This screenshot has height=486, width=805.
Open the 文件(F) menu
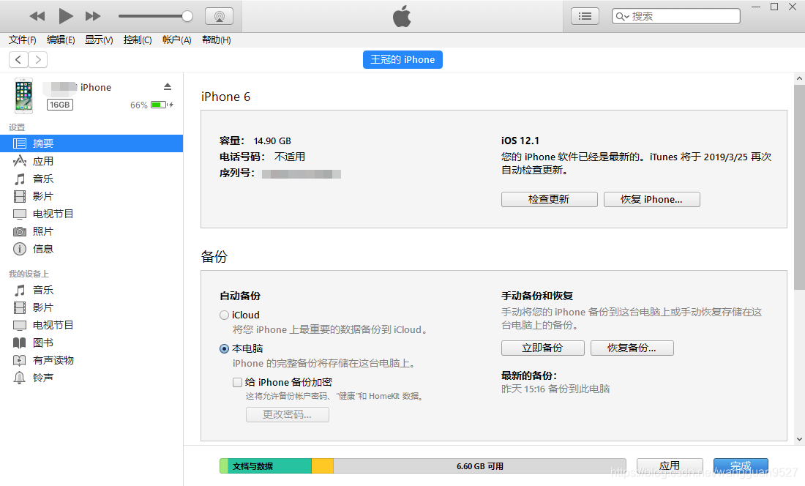[x=23, y=40]
